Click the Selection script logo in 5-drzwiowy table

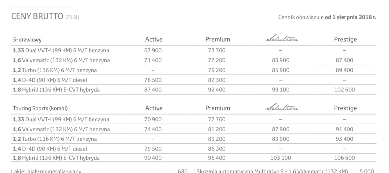pos(282,39)
